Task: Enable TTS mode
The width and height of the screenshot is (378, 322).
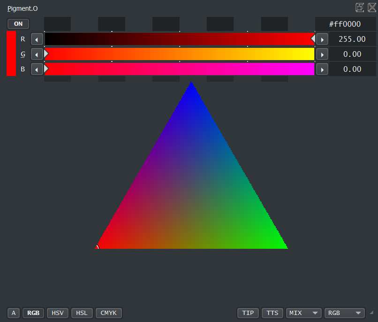Action: click(x=272, y=313)
